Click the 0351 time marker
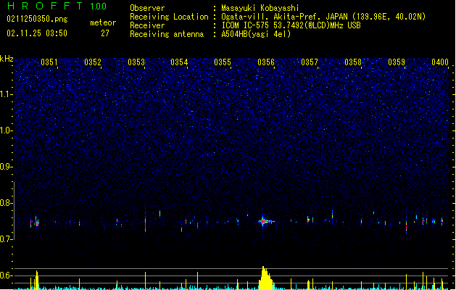The width and height of the screenshot is (456, 290). point(49,62)
